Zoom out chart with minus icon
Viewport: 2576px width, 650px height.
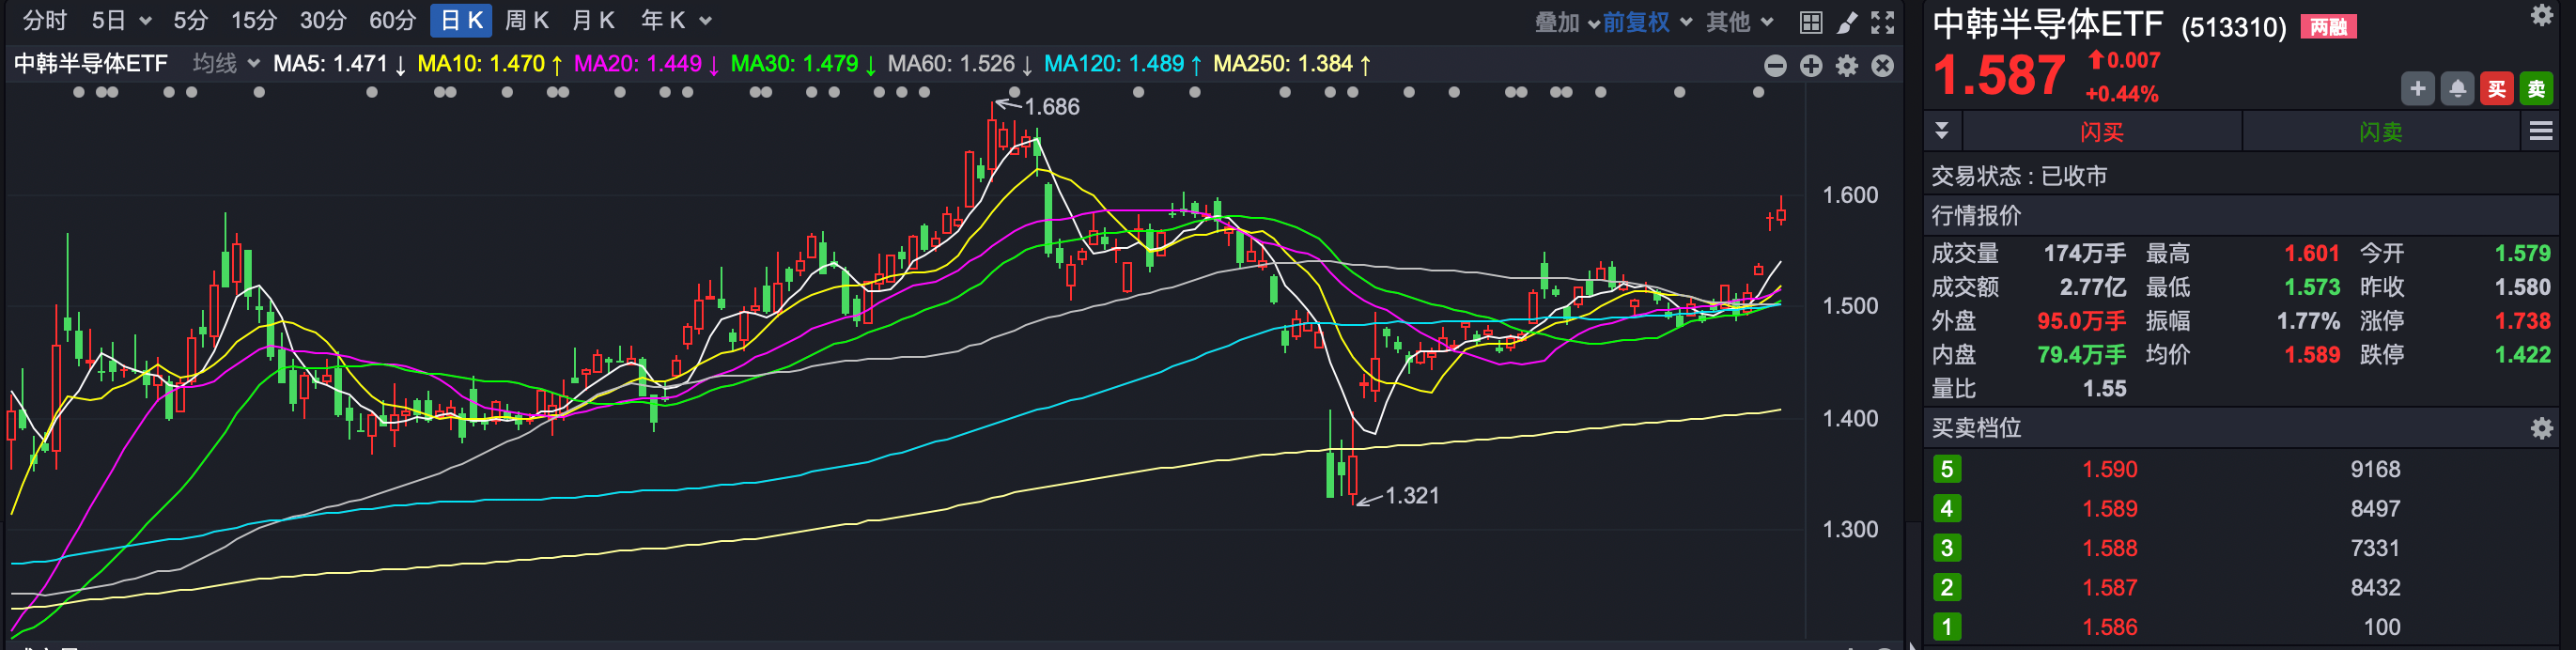tap(1775, 66)
